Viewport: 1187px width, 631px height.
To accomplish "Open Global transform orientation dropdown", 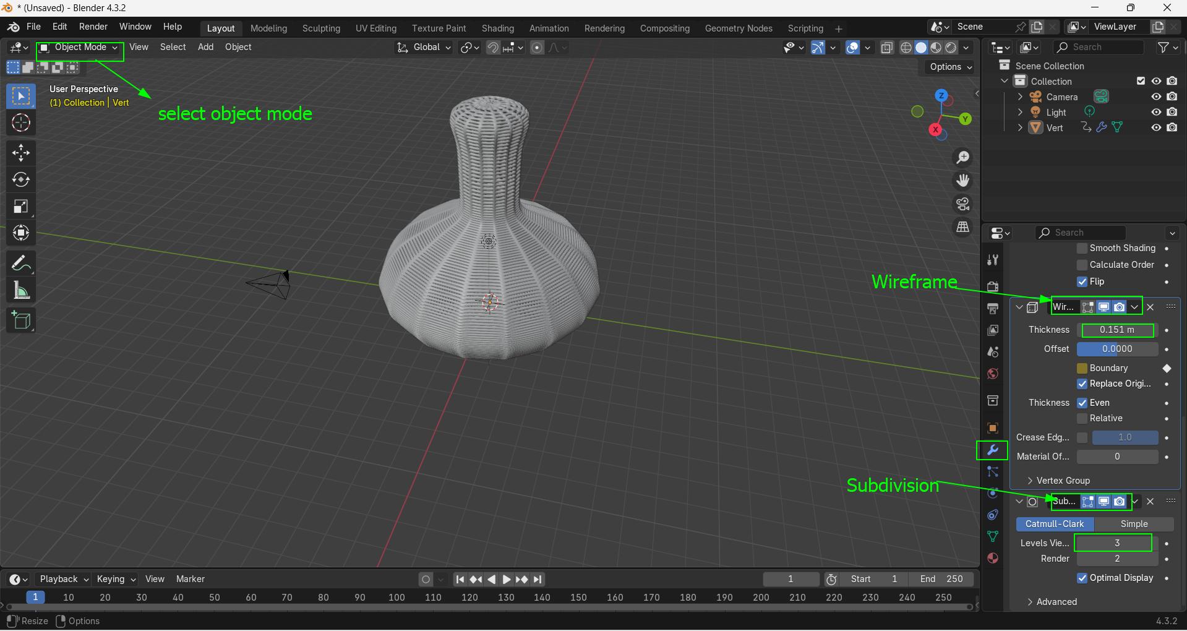I will [424, 48].
